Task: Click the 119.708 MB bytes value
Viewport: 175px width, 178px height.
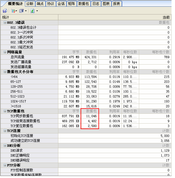Action: [70, 101]
